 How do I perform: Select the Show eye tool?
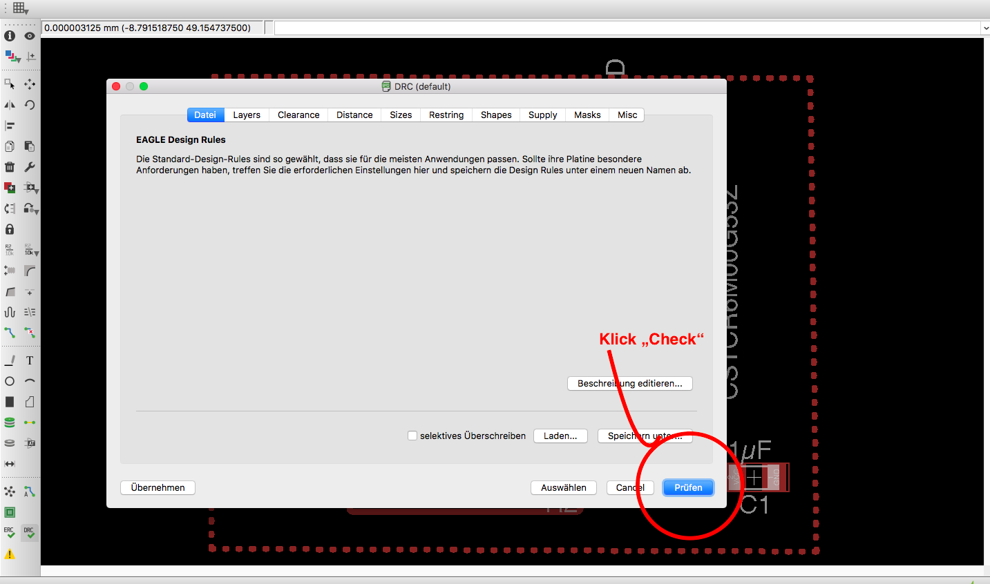pos(30,36)
